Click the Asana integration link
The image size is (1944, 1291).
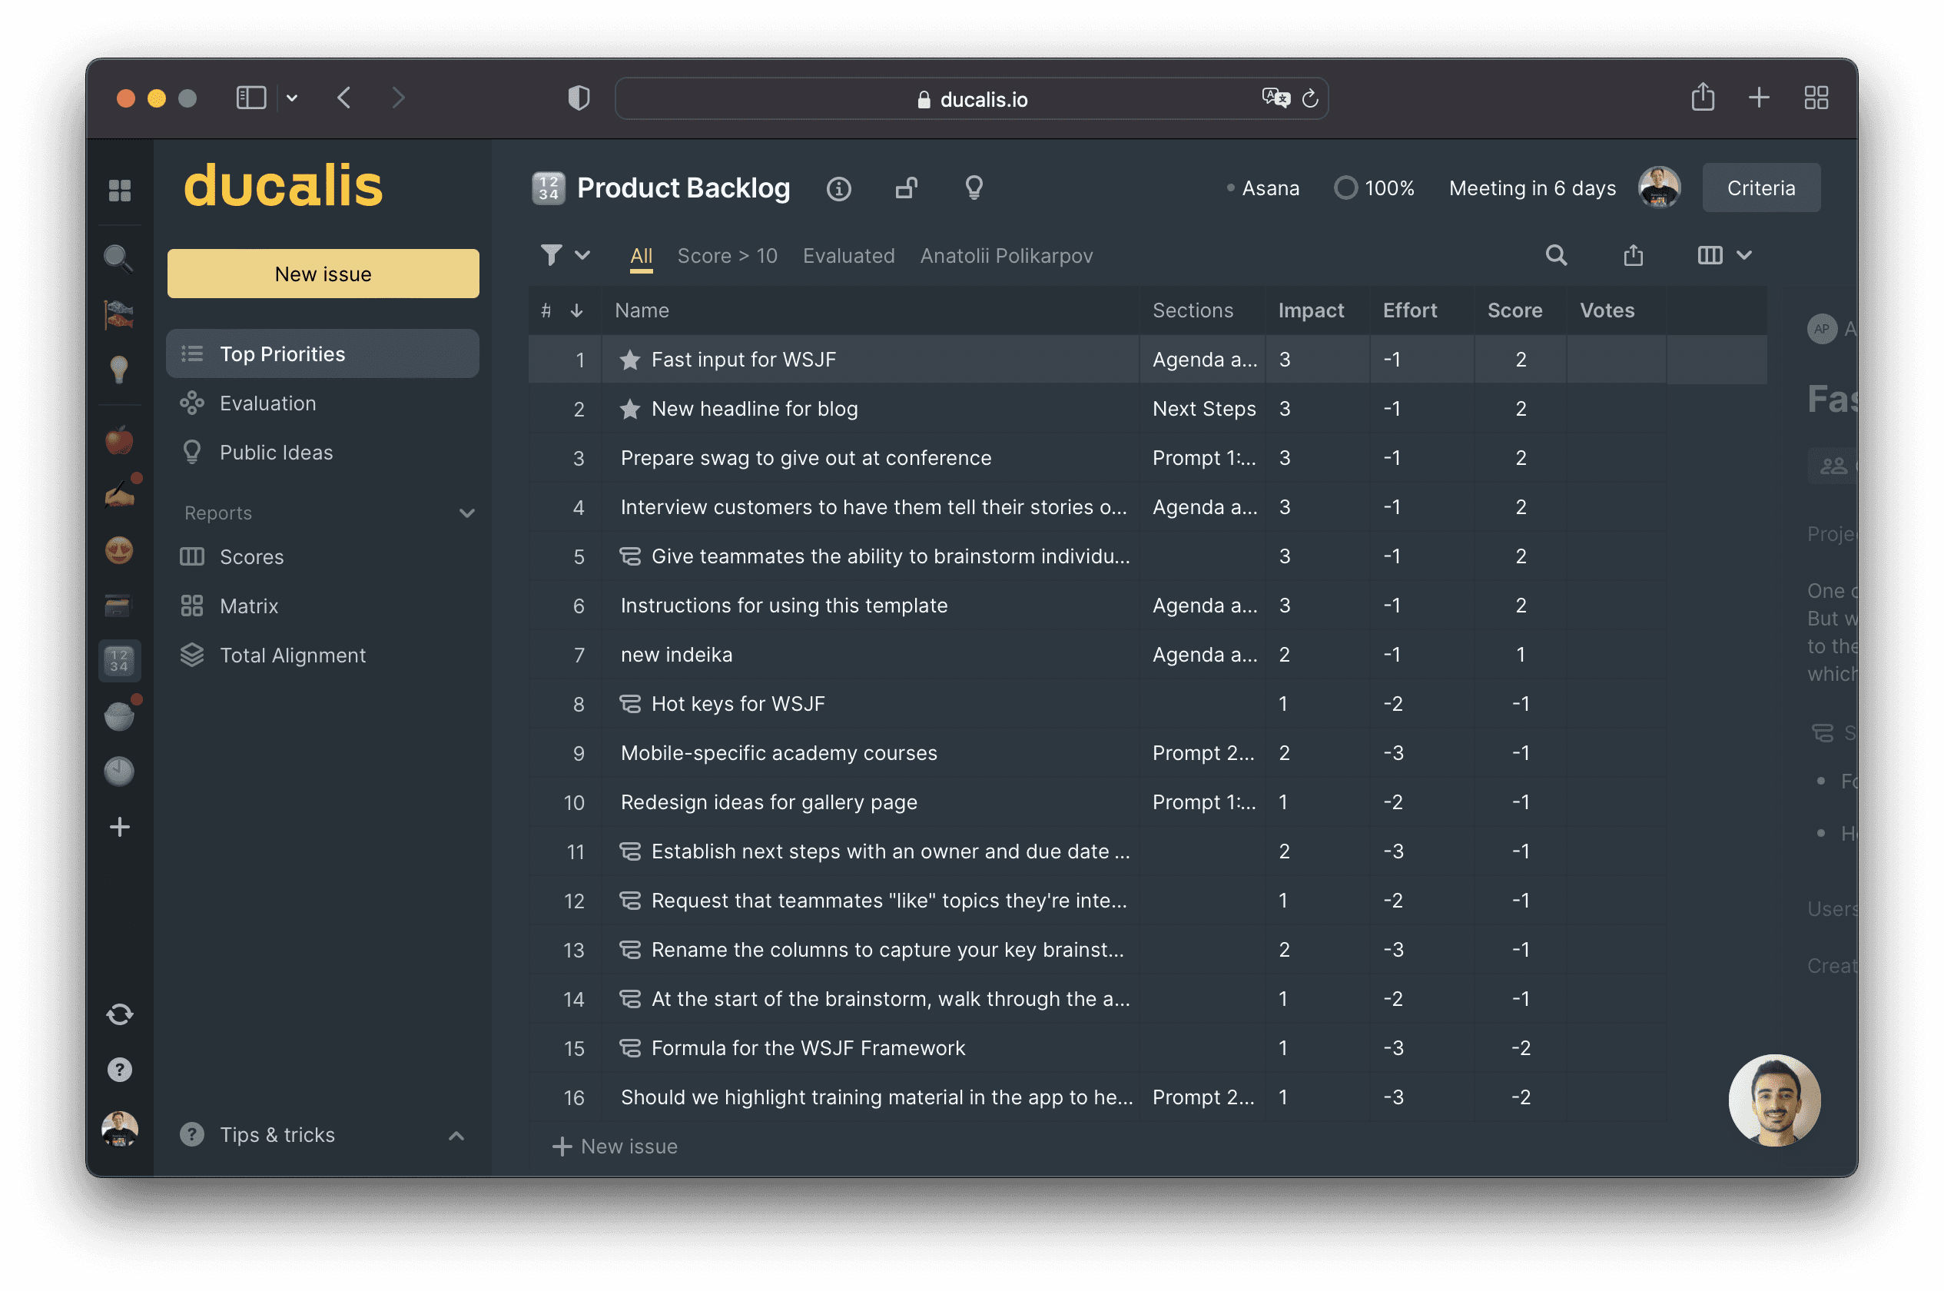pyautogui.click(x=1262, y=188)
